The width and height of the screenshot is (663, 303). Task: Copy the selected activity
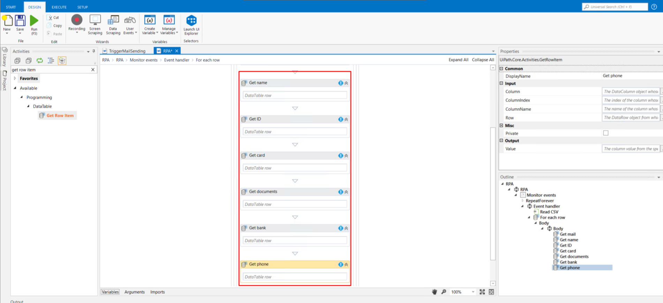click(x=54, y=25)
